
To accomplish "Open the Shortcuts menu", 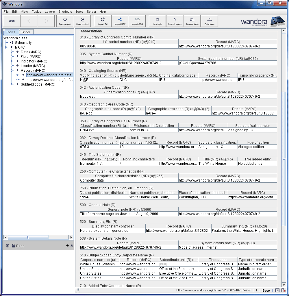I will click(x=65, y=12).
